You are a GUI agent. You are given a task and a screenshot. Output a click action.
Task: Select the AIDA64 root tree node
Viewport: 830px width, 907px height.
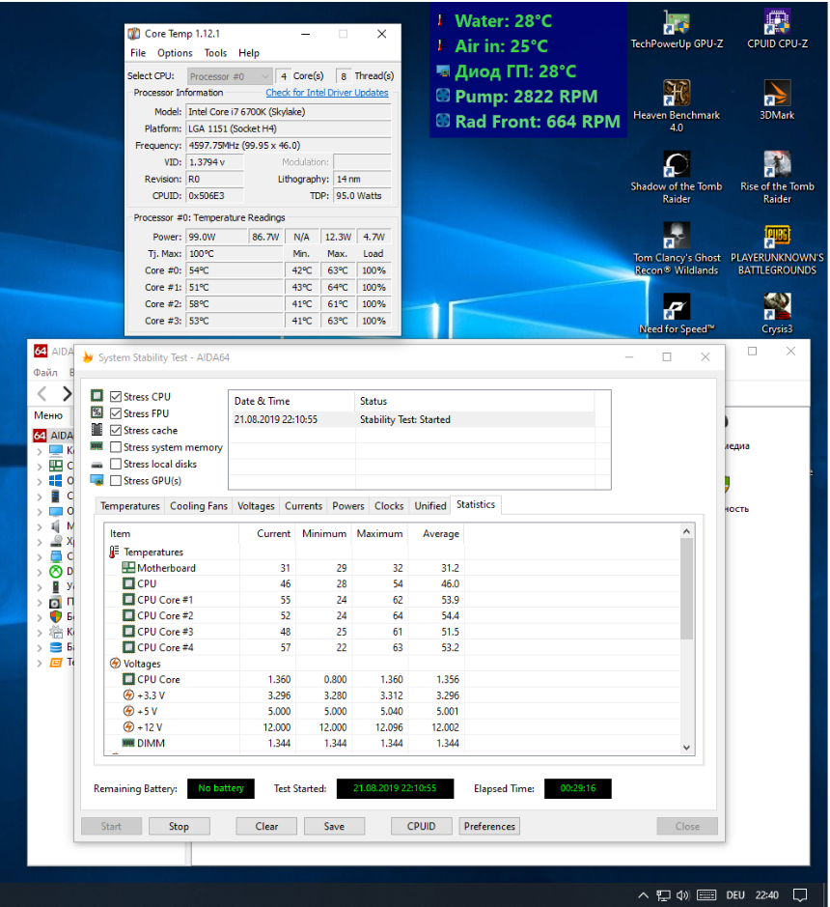54,435
